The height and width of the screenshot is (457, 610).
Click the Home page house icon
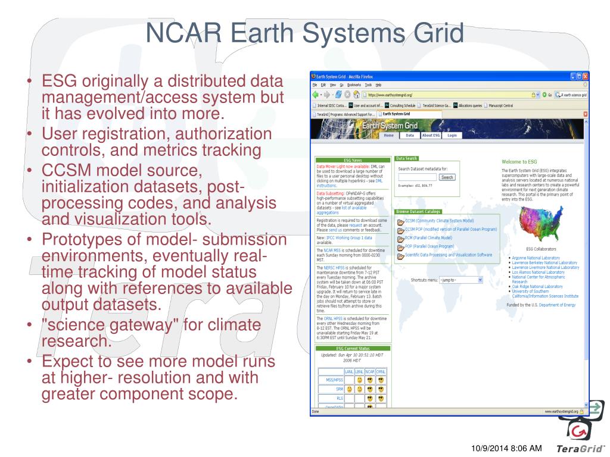356,95
